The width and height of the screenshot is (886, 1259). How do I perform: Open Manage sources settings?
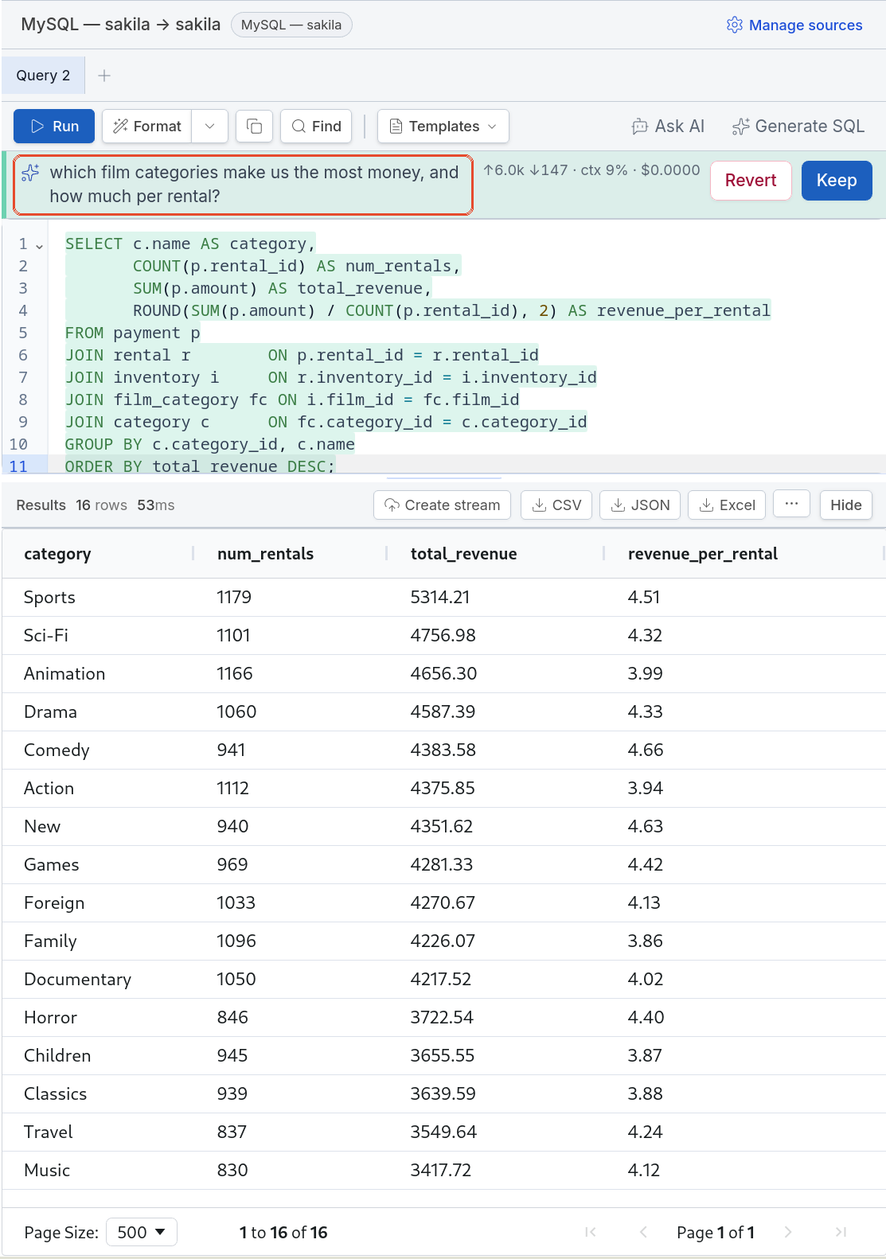coord(794,25)
